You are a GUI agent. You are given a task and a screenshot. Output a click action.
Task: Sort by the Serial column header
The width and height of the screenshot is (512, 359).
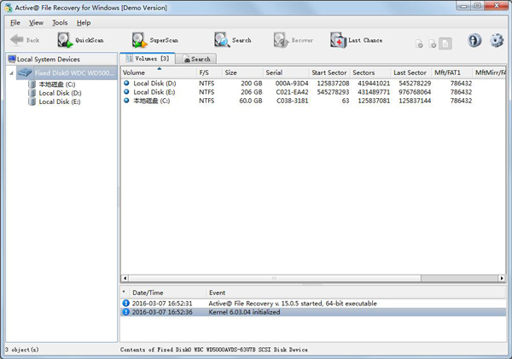[286, 72]
